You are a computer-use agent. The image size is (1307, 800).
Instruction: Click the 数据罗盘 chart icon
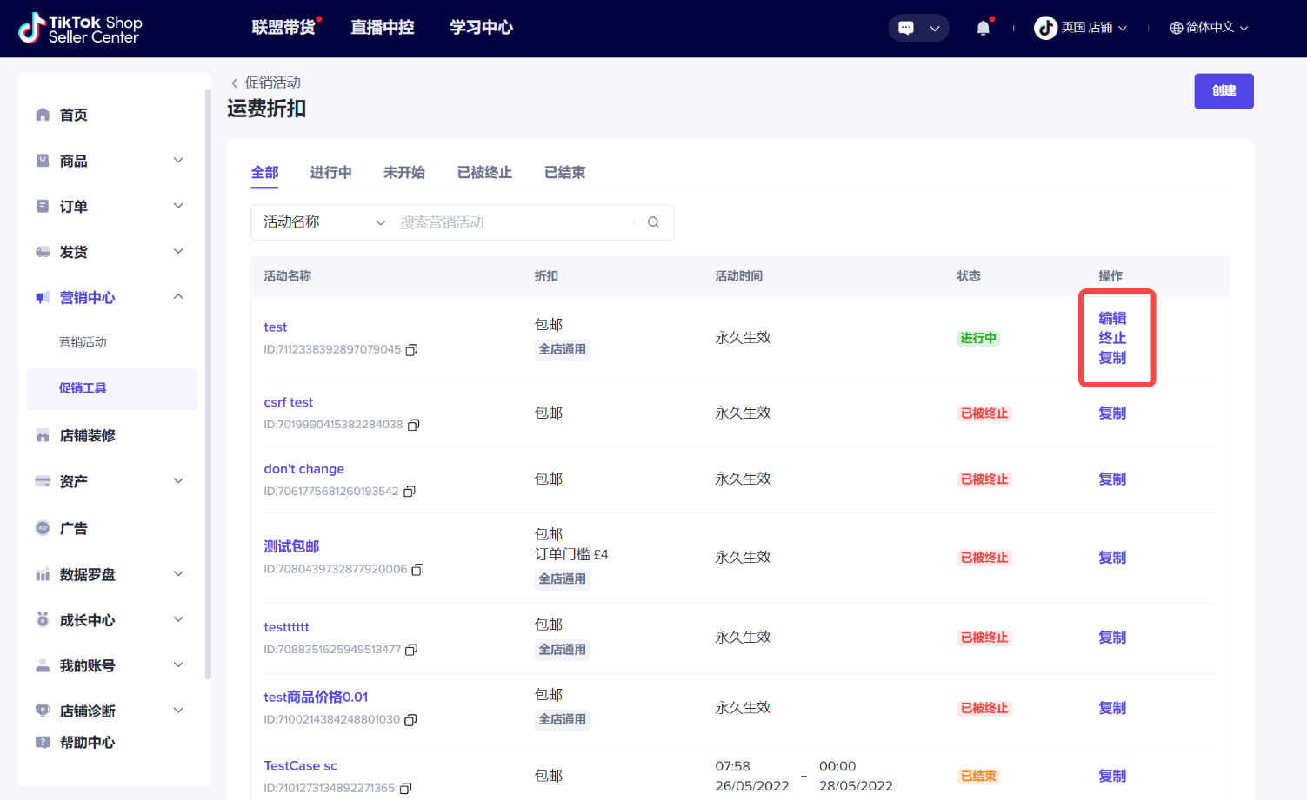click(43, 574)
